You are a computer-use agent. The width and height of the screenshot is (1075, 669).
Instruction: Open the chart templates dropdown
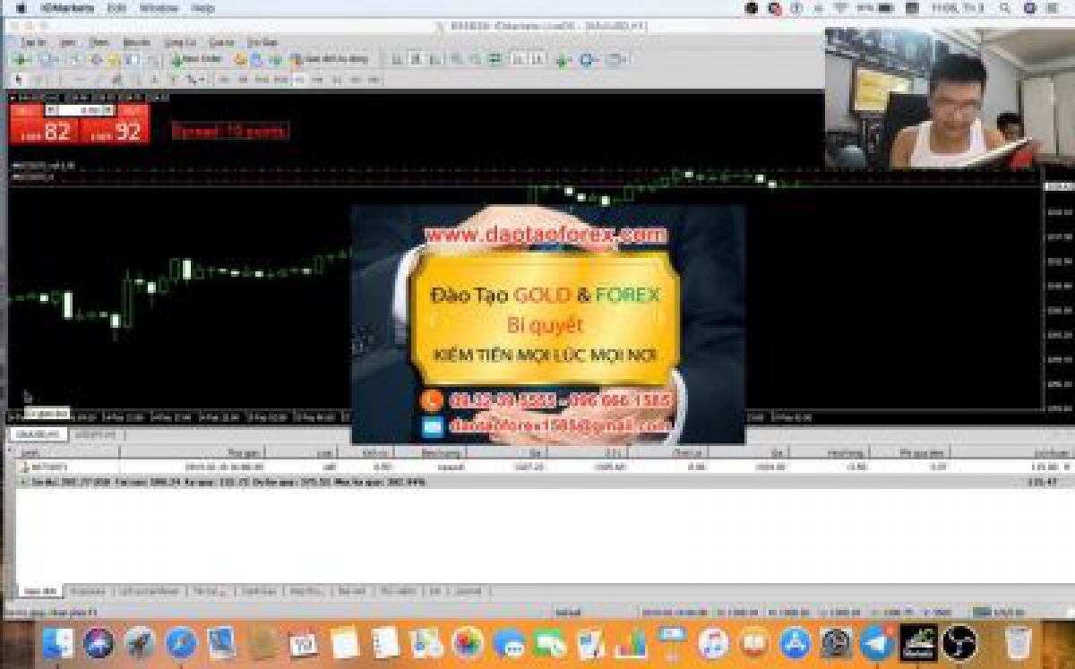[615, 60]
